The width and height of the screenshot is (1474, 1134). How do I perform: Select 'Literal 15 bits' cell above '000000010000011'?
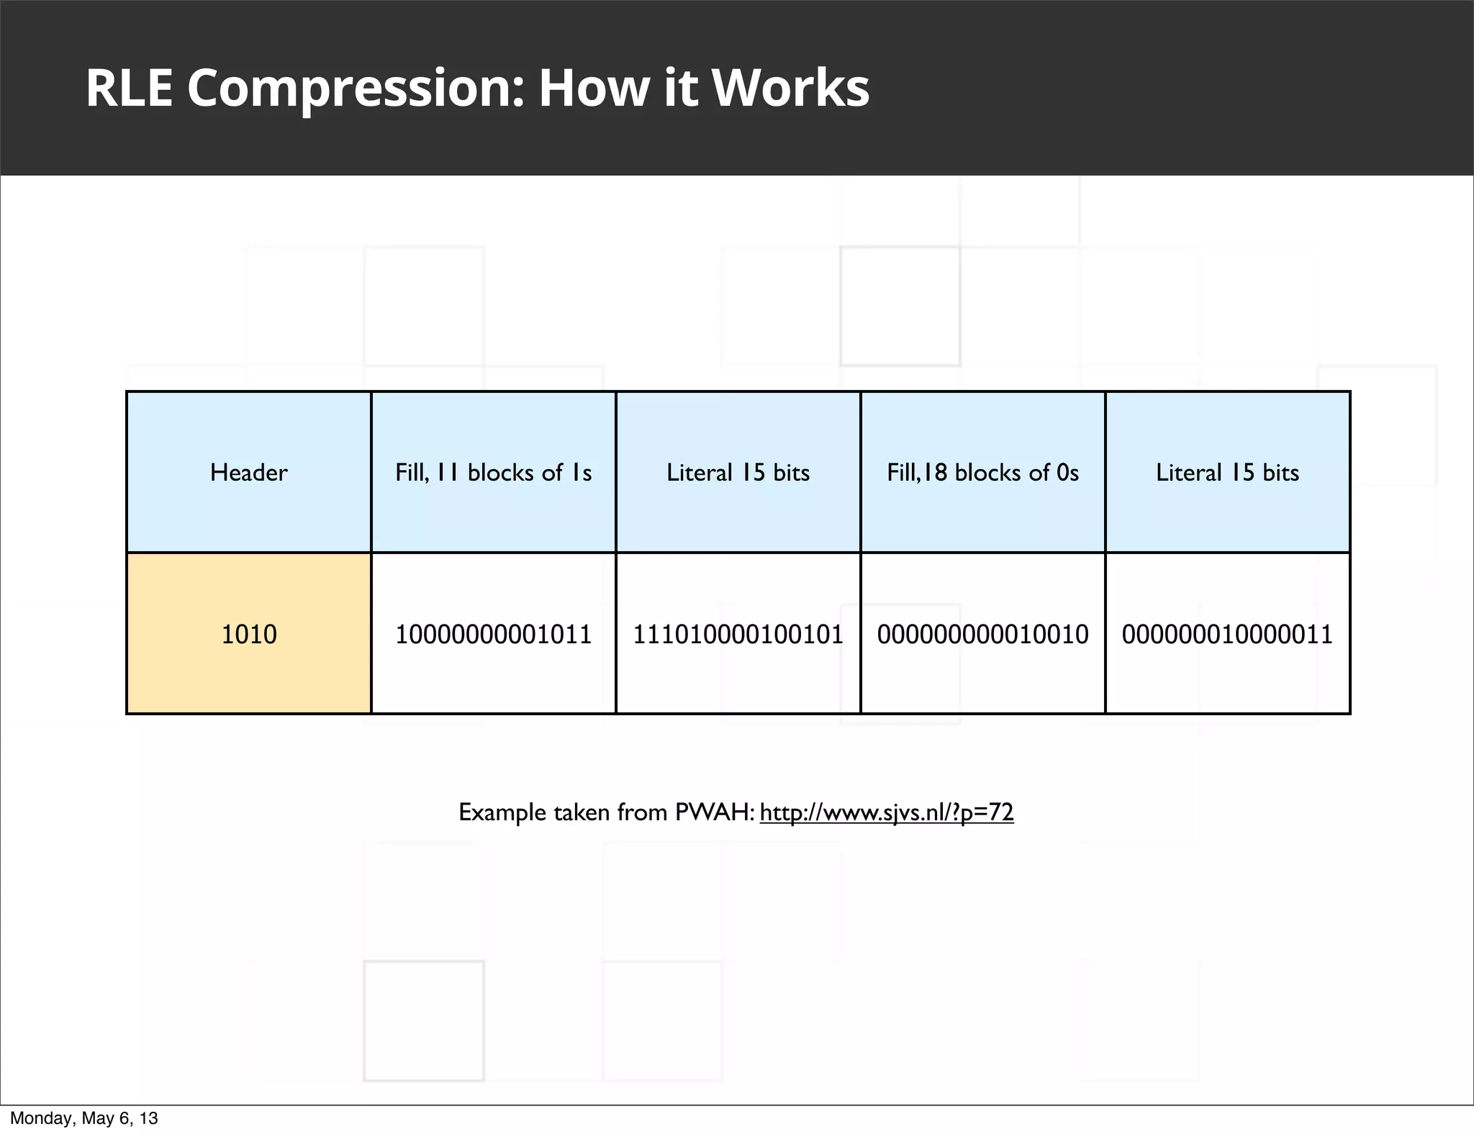click(1228, 472)
